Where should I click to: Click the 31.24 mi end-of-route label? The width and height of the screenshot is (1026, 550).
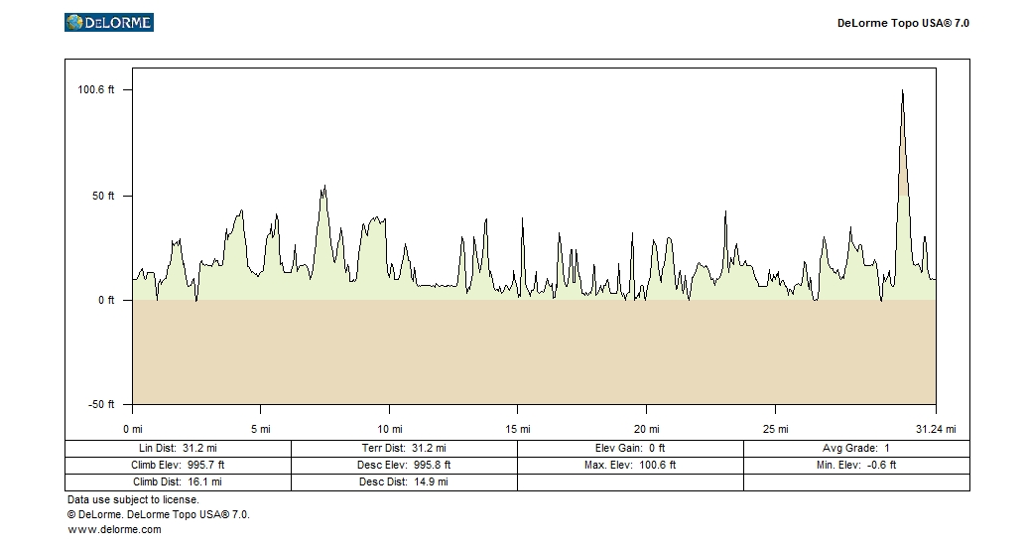934,430
